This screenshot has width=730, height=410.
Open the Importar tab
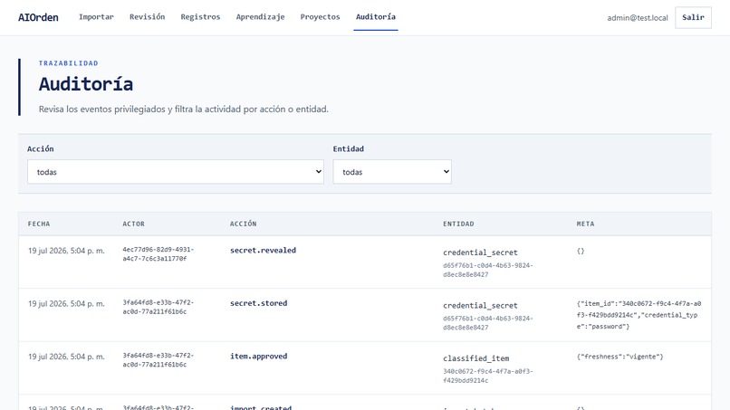point(96,17)
